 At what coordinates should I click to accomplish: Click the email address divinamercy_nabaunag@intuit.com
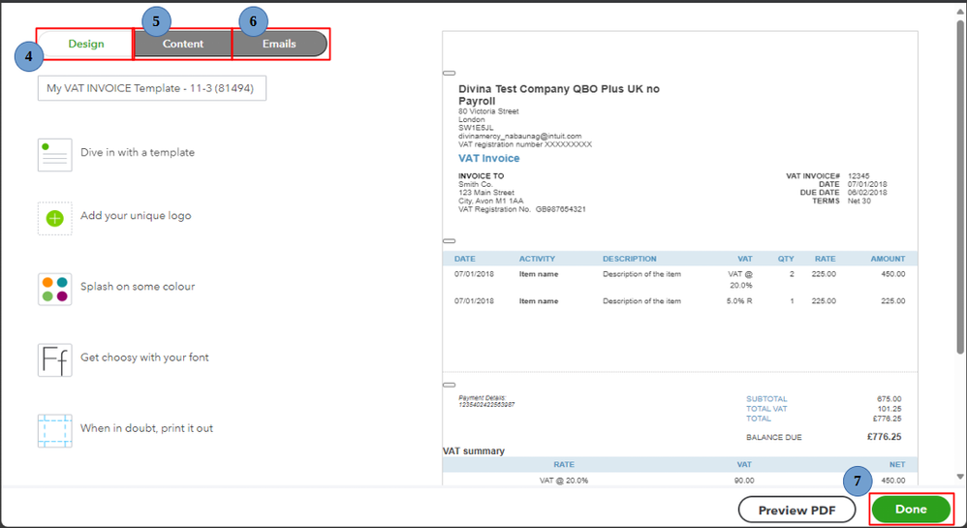(x=520, y=136)
